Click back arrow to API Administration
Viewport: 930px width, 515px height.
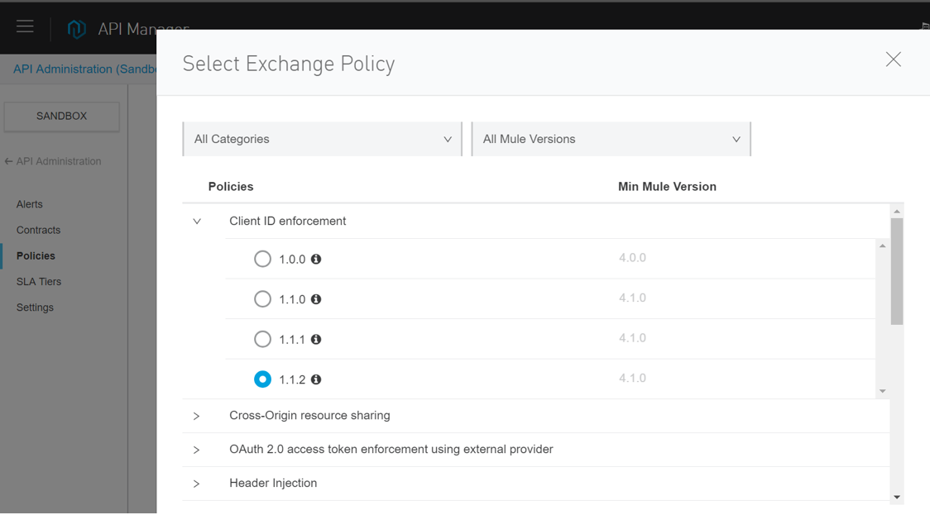coord(8,161)
